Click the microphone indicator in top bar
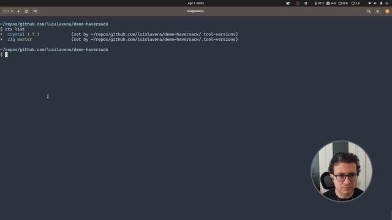The width and height of the screenshot is (392, 220). pos(381,3)
